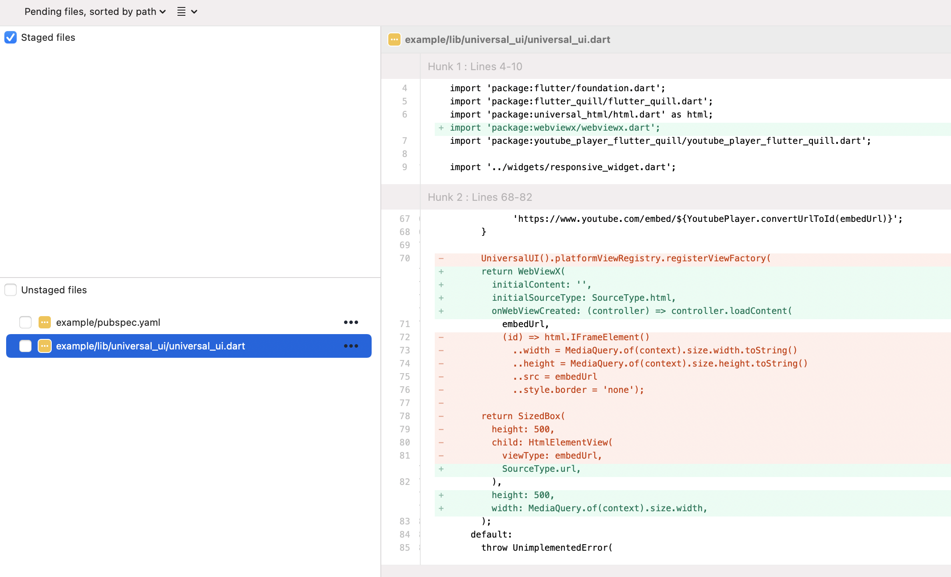951x577 pixels.
Task: Click the plus marker on the webviewx import line
Action: point(440,128)
